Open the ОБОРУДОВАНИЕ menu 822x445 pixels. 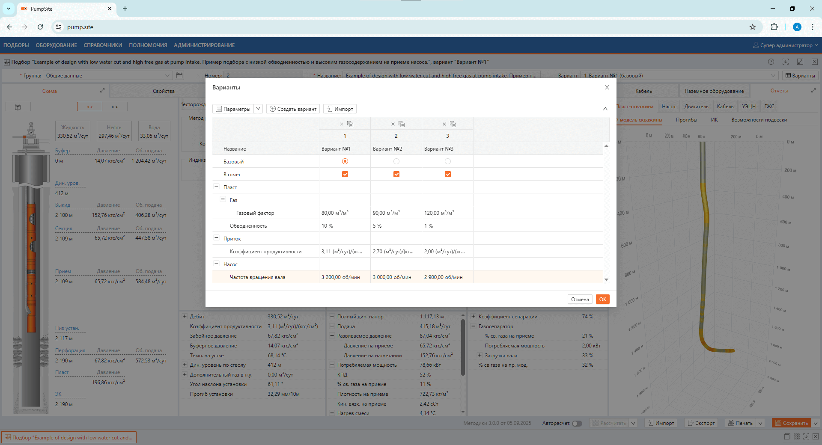tap(56, 45)
